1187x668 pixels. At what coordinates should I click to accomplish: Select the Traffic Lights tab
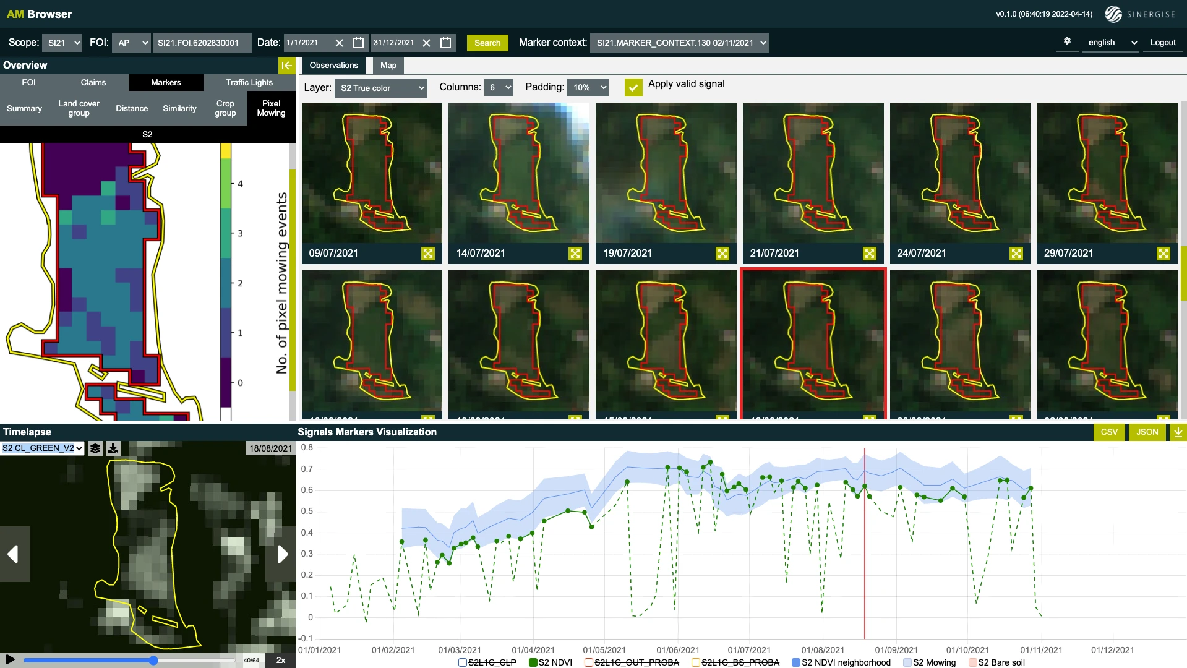pyautogui.click(x=249, y=82)
